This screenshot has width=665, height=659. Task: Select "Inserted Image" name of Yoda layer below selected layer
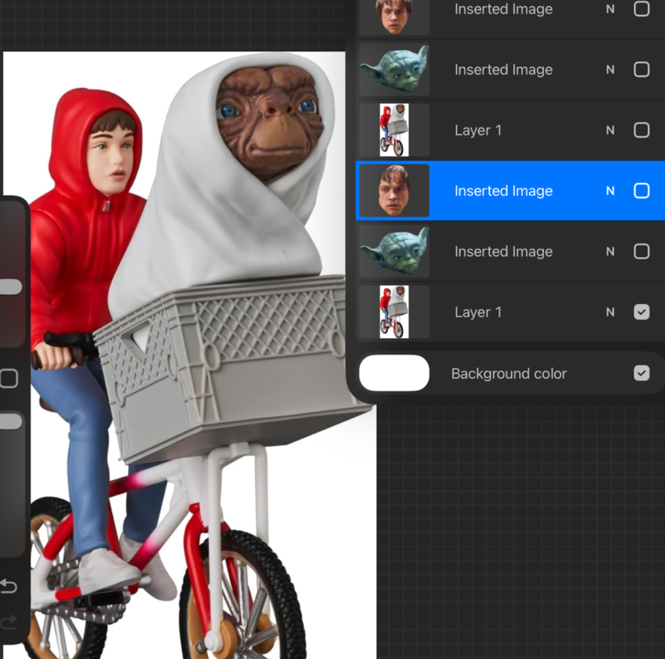504,252
